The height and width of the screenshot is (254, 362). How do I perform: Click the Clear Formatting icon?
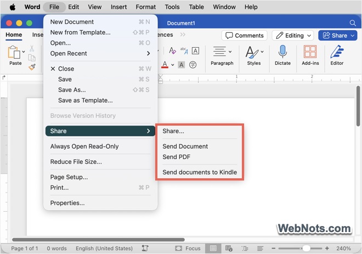(172, 50)
